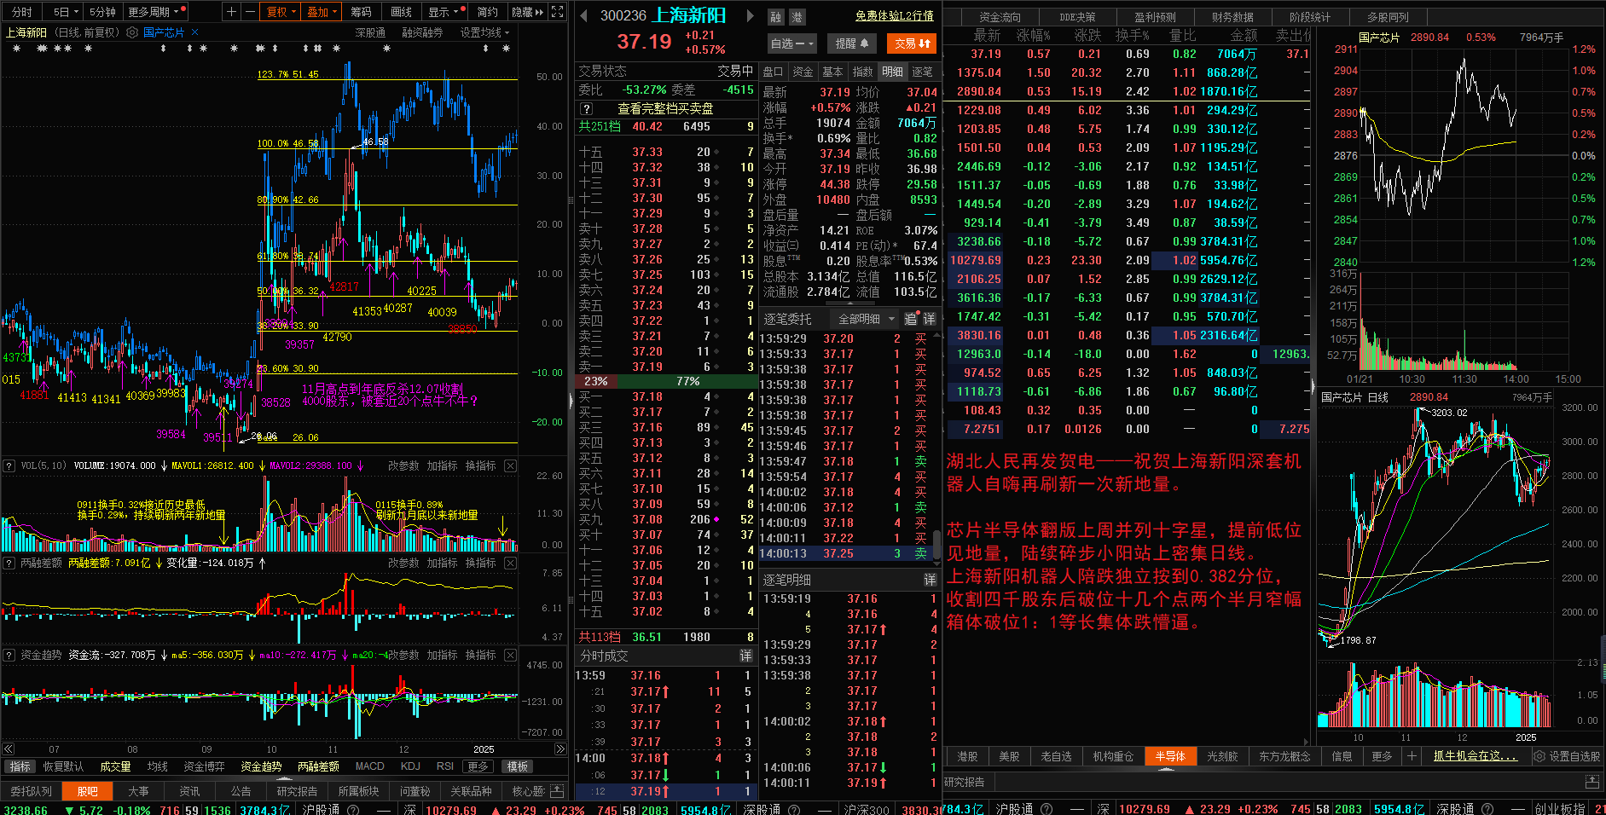
Task: Open the 5日 period dropdown
Action: (x=66, y=12)
